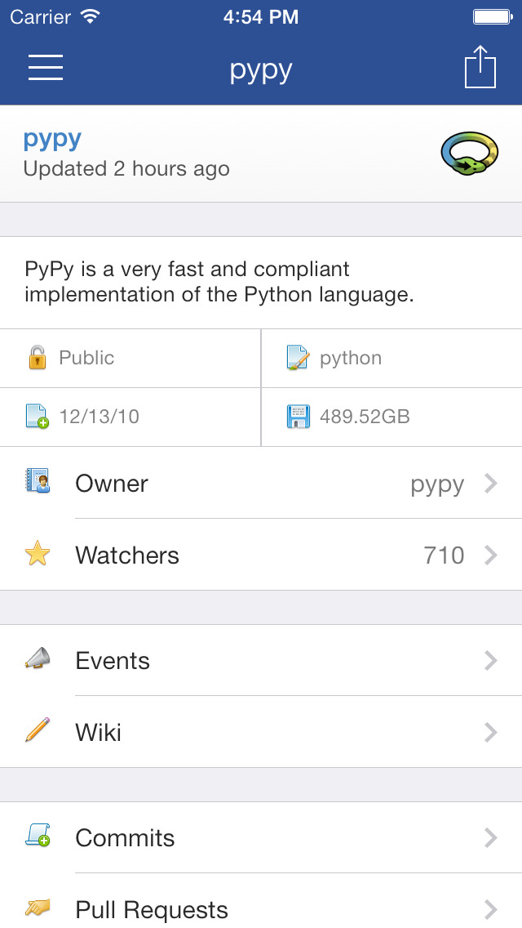
Task: Tap the Watchers star icon
Action: [x=38, y=555]
